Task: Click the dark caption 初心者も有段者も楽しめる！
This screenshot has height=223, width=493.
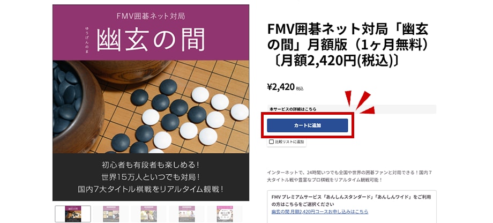Action: click(x=151, y=165)
